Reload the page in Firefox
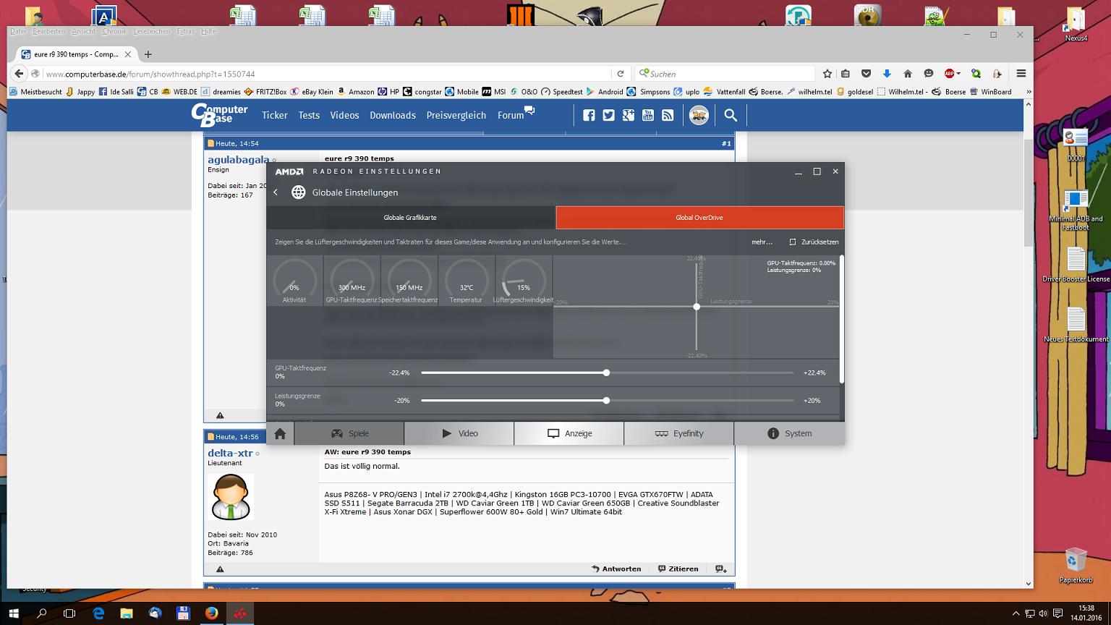Screen dimensions: 1111x625 (621, 74)
